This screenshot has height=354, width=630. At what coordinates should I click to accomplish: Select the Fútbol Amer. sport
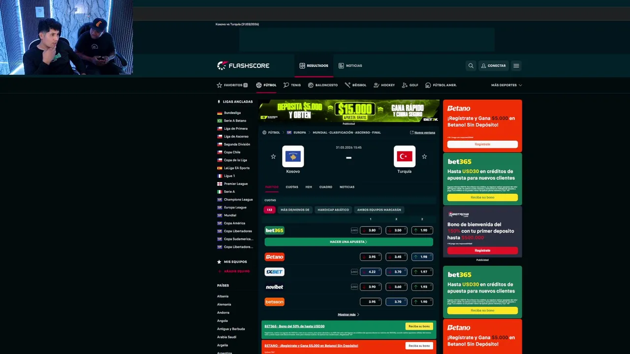[441, 85]
